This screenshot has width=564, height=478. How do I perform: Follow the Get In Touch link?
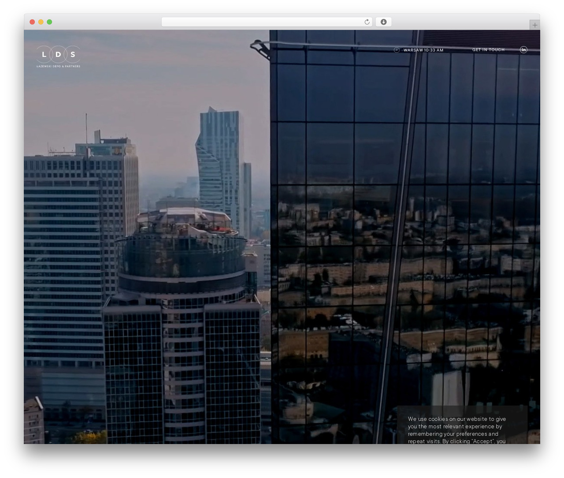click(x=488, y=50)
